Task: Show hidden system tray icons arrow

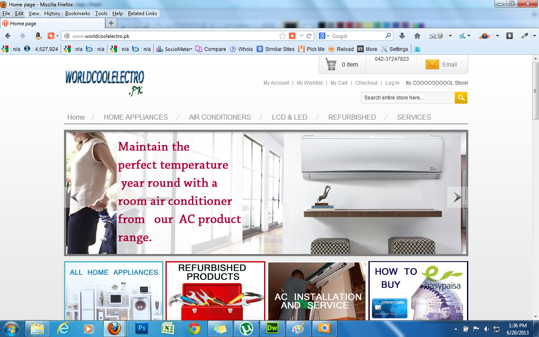Action: [456, 329]
